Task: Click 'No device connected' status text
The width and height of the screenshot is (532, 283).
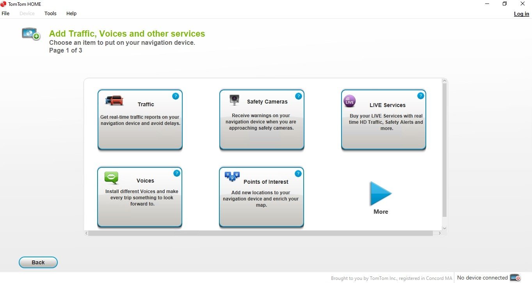Action: (482, 278)
